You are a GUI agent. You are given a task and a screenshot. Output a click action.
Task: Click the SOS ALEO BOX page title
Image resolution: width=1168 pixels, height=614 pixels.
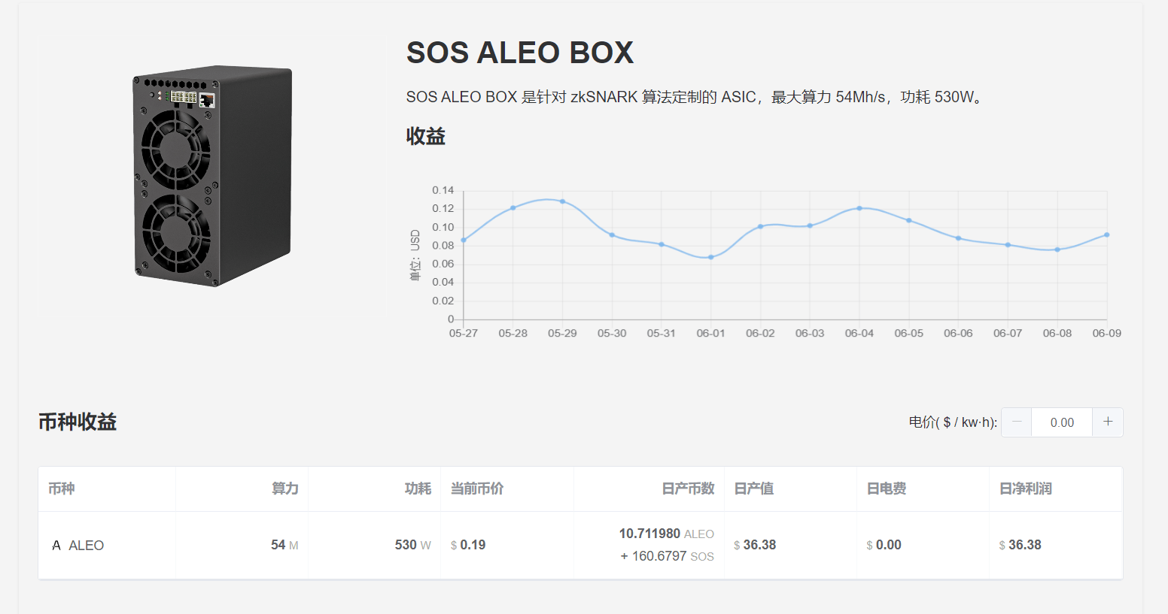coord(519,53)
